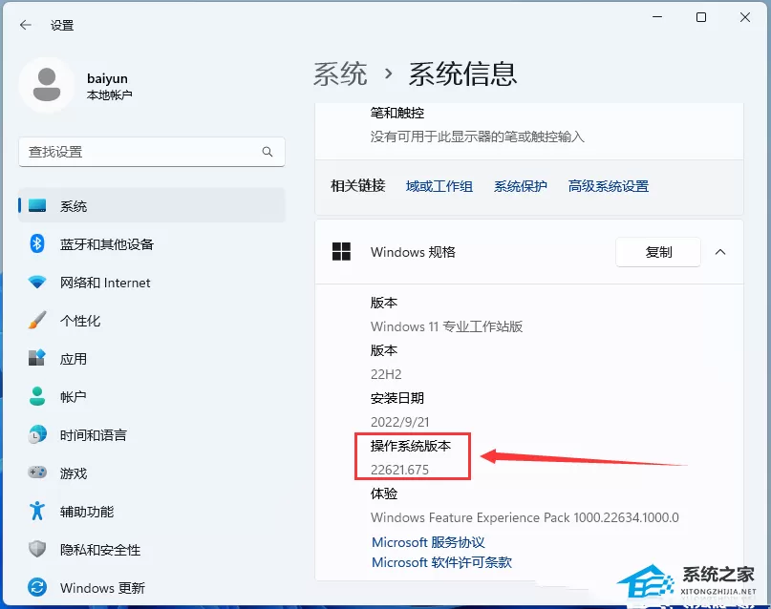Click the 系统 breadcrumb in the title
This screenshot has width=771, height=609.
click(x=340, y=74)
